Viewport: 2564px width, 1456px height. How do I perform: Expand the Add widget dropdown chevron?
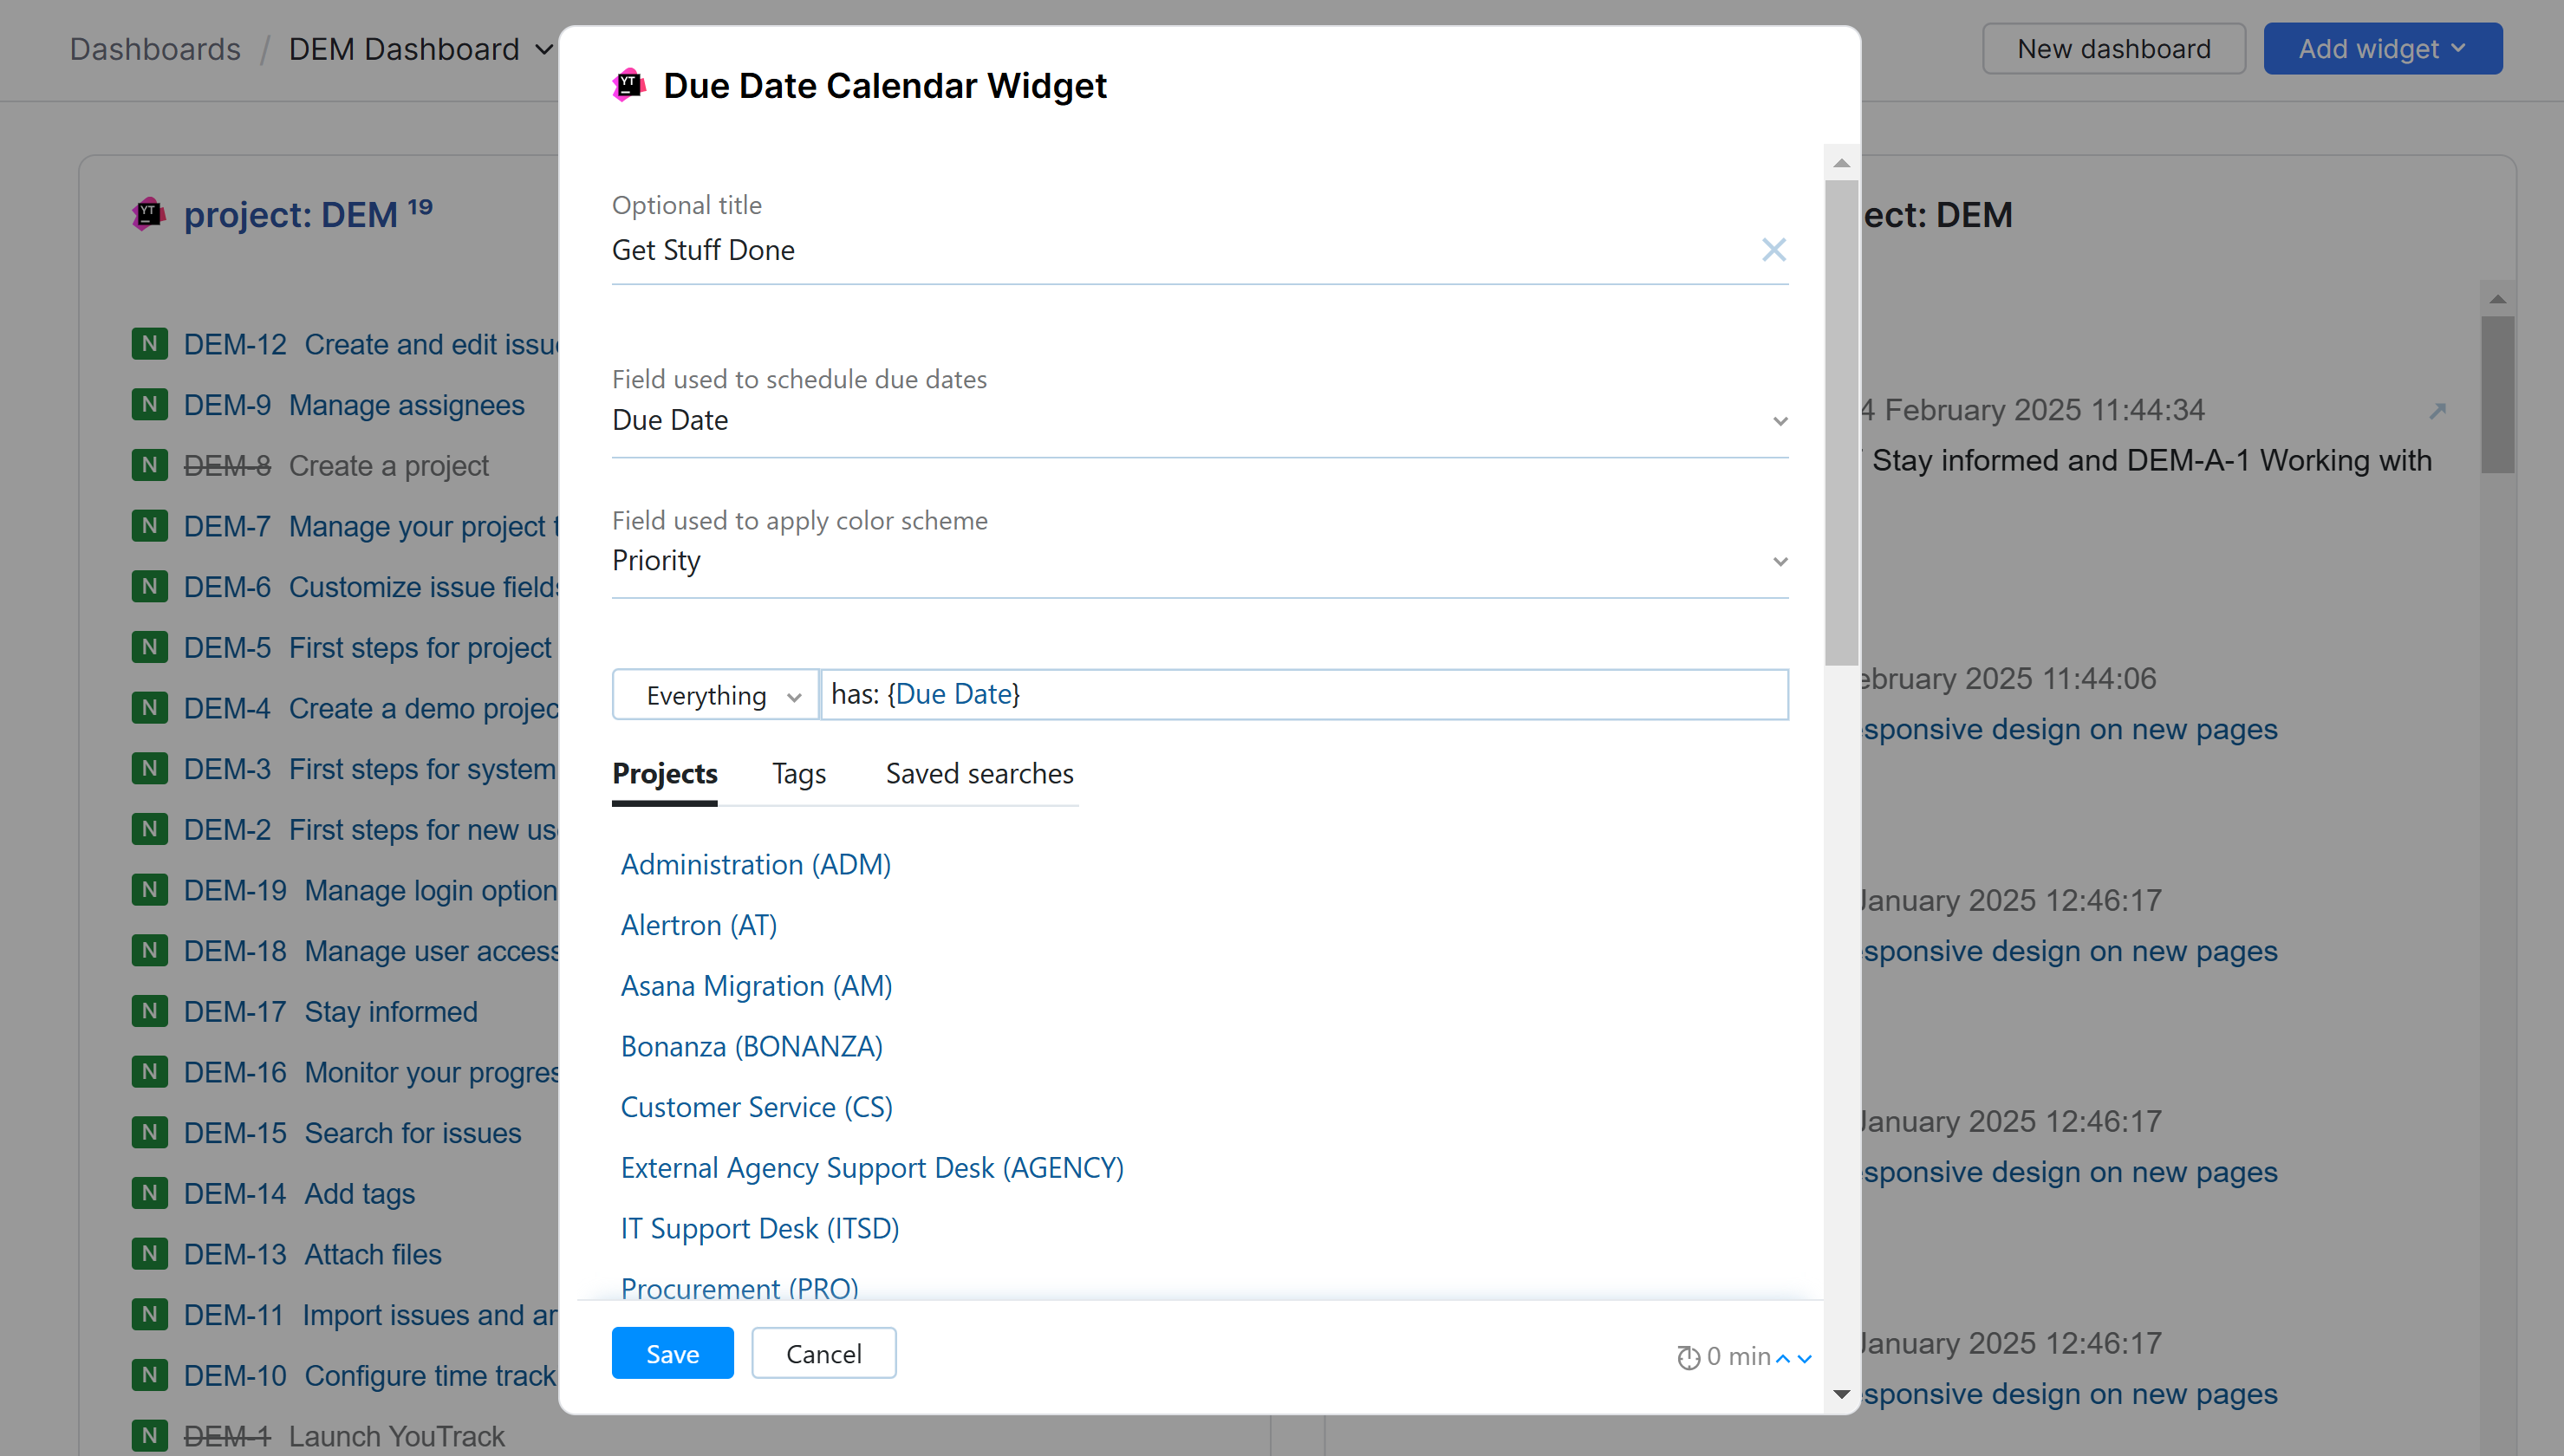click(2461, 48)
